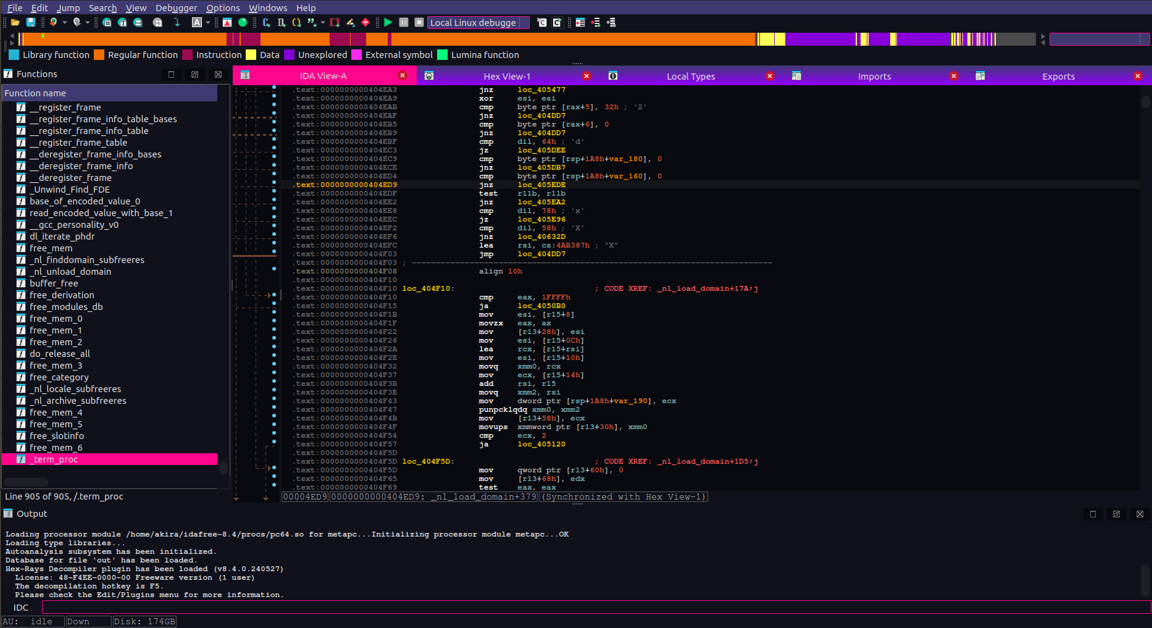1152x628 pixels.
Task: Click the Regular function orange legend swatch
Action: (x=99, y=54)
